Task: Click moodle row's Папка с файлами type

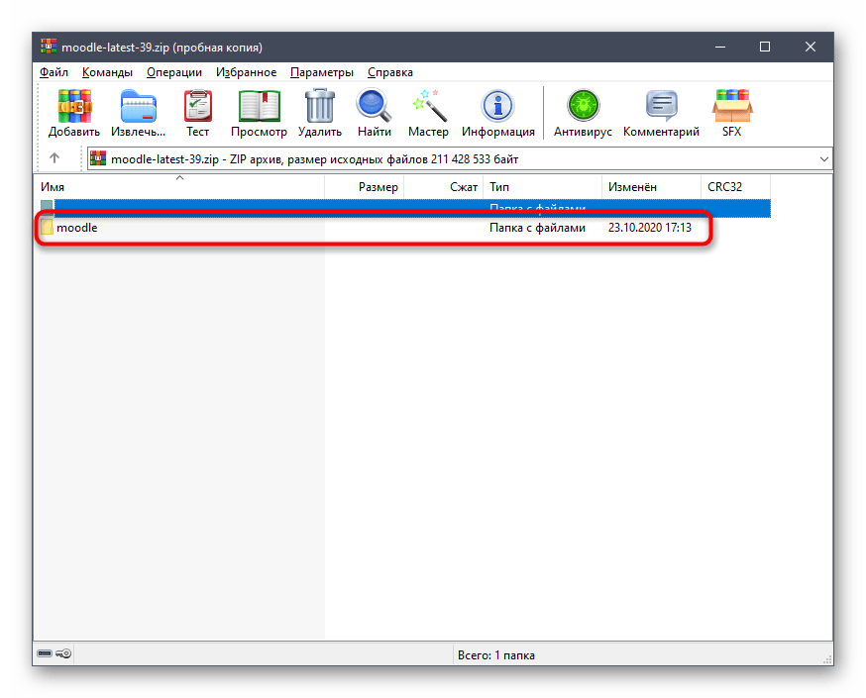Action: 537,228
